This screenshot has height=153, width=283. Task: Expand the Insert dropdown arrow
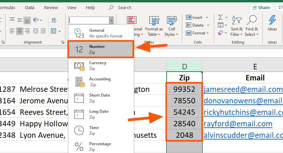207,18
